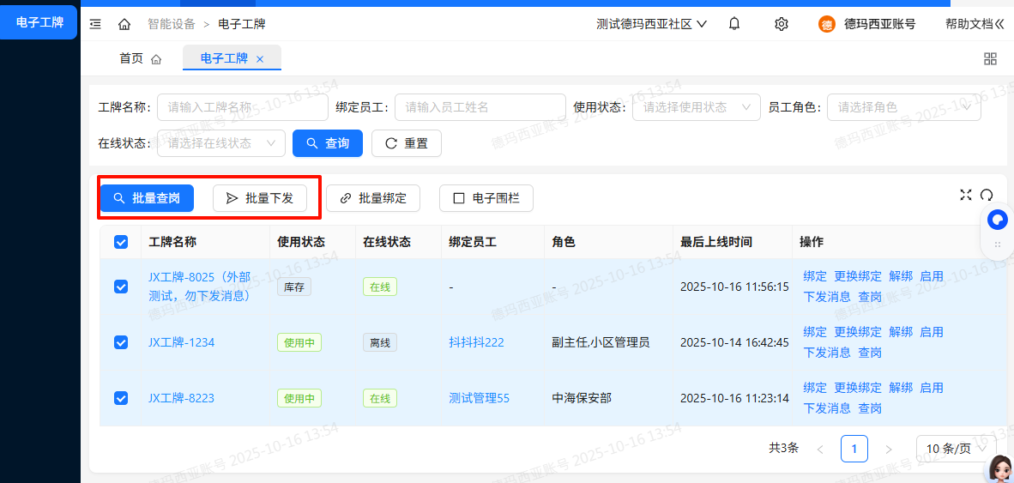
Task: Focus the 工牌名称 input field
Action: pyautogui.click(x=242, y=107)
